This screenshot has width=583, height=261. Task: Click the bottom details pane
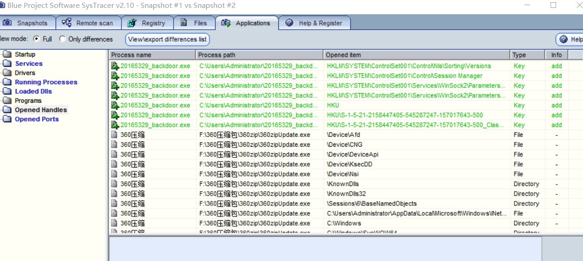pos(325,249)
